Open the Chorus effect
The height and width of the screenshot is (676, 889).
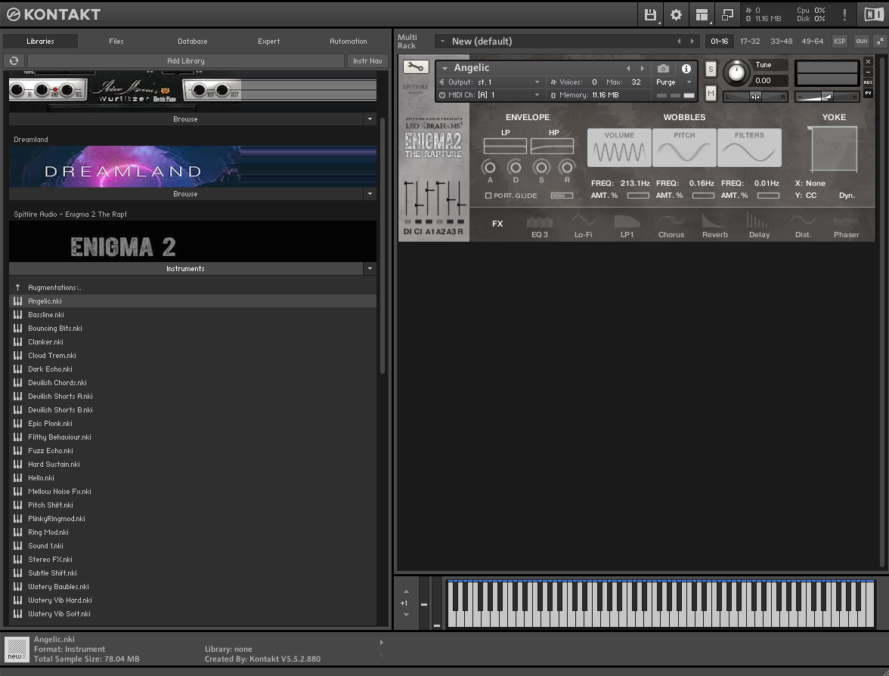coord(671,227)
